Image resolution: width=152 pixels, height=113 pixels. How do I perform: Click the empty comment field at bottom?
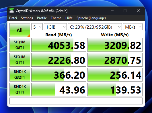(76, 101)
